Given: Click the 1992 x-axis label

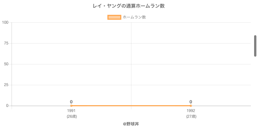Looking at the screenshot, I should [191, 111].
